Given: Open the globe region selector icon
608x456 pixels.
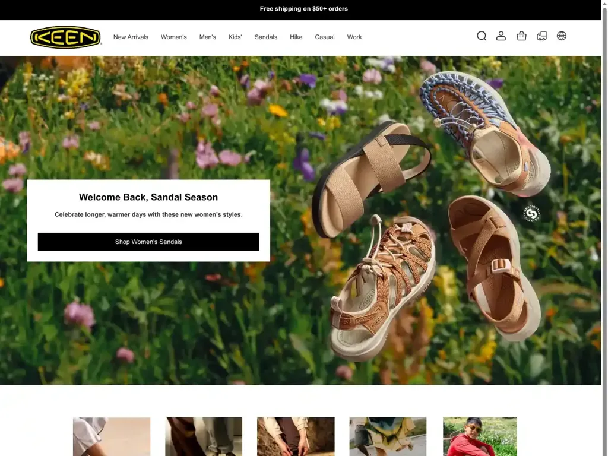Looking at the screenshot, I should tap(562, 36).
